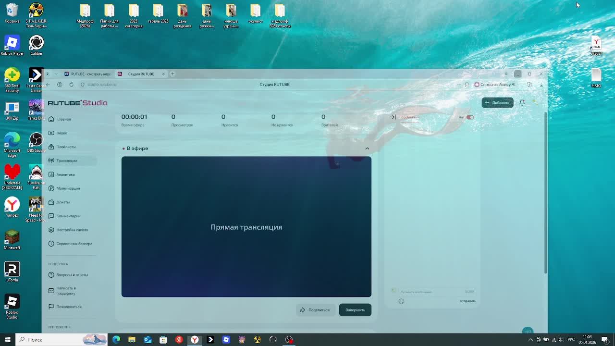This screenshot has width=615, height=346.
Task: Close the Студия RUTUBE browser tab
Action: [x=163, y=74]
